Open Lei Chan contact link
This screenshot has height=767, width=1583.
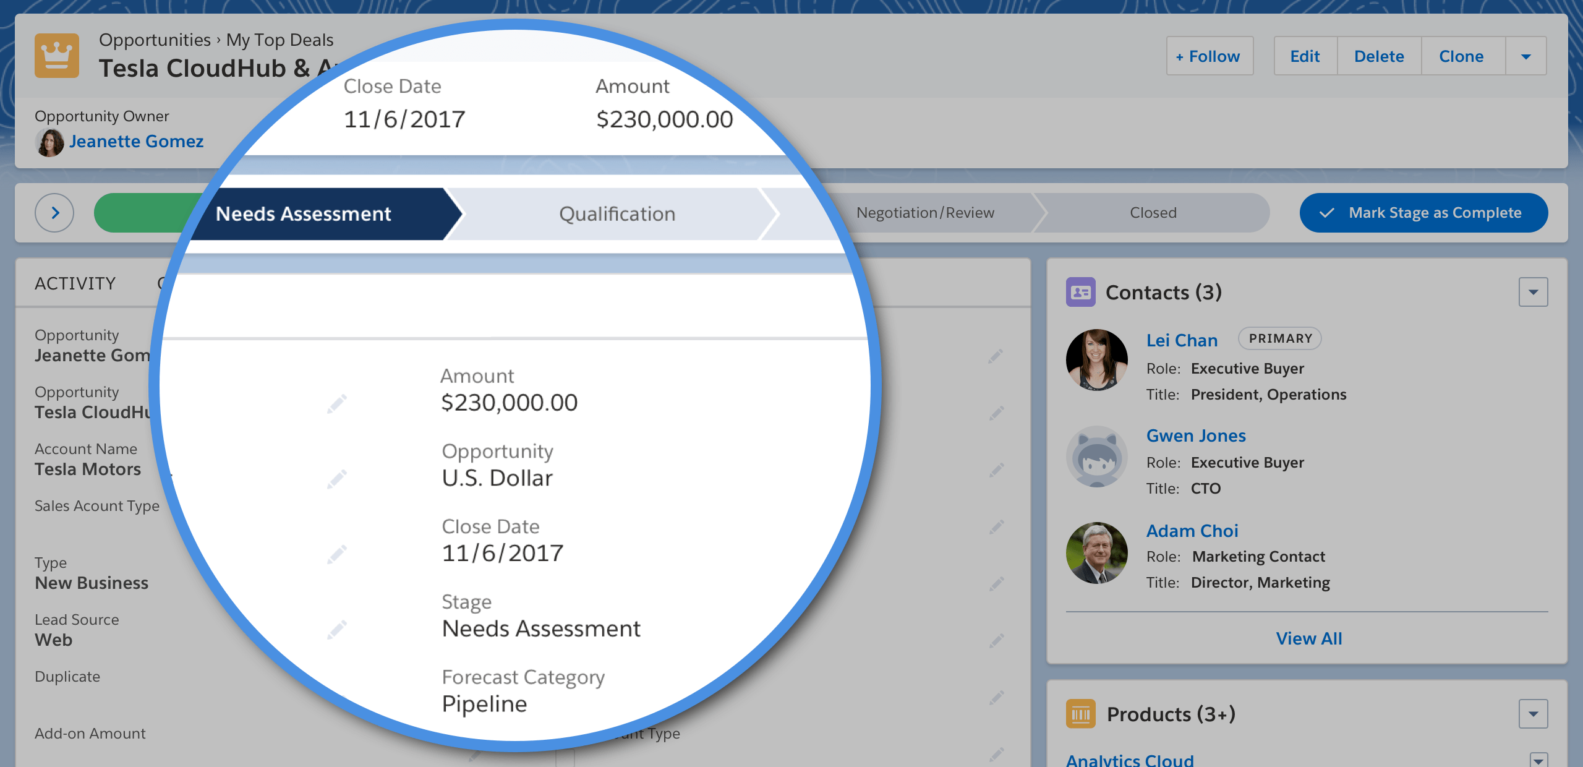pos(1182,340)
